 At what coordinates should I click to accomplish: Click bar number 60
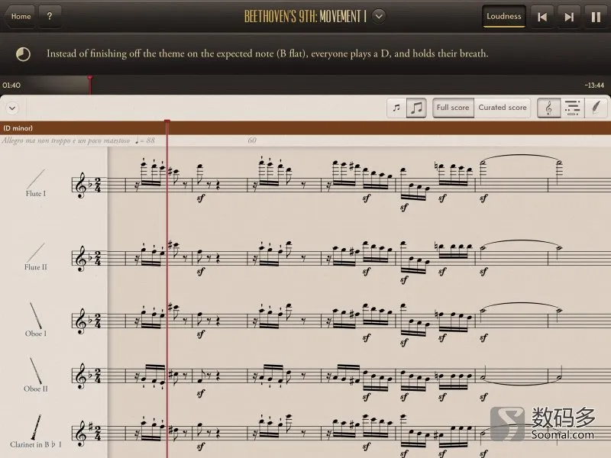tap(252, 140)
